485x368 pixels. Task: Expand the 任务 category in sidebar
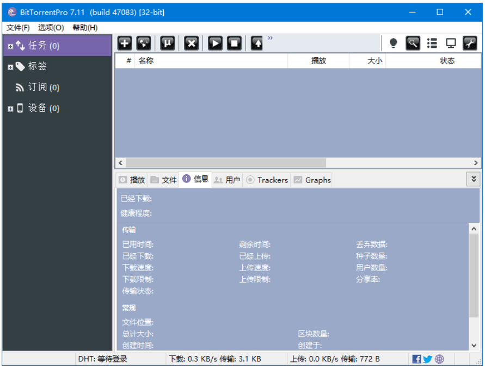9,45
